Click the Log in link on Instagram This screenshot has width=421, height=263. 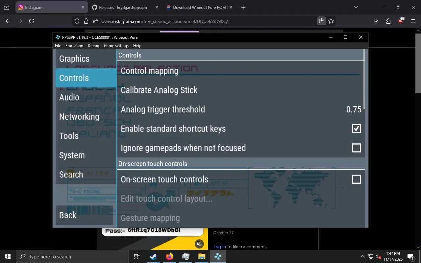pyautogui.click(x=220, y=247)
